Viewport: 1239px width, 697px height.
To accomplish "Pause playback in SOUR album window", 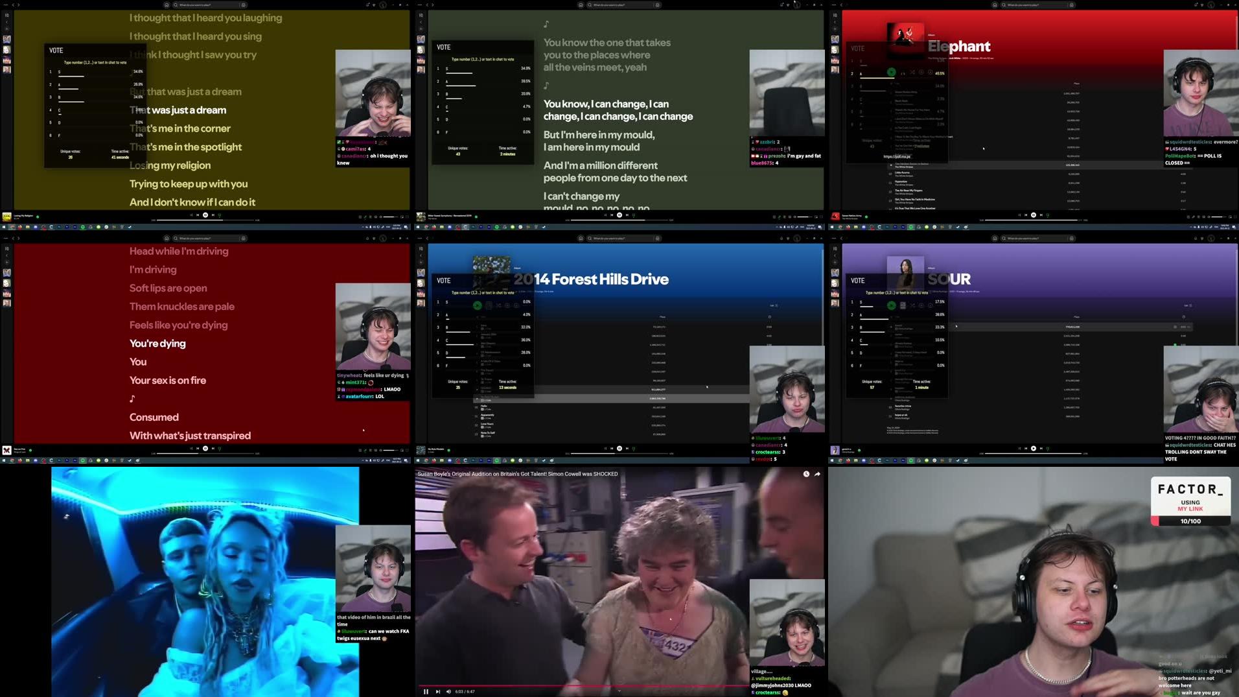I will [1034, 449].
